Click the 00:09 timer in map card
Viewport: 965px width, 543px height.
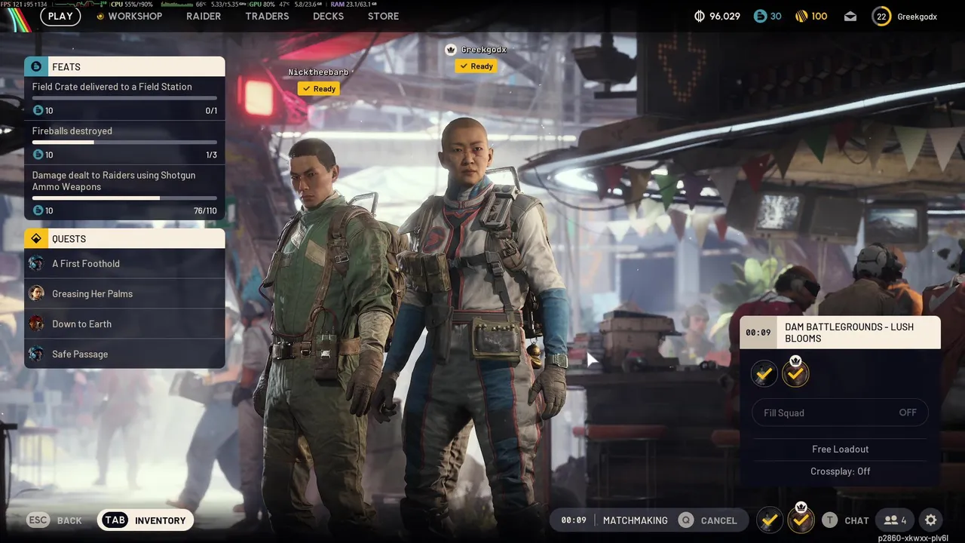tap(758, 333)
